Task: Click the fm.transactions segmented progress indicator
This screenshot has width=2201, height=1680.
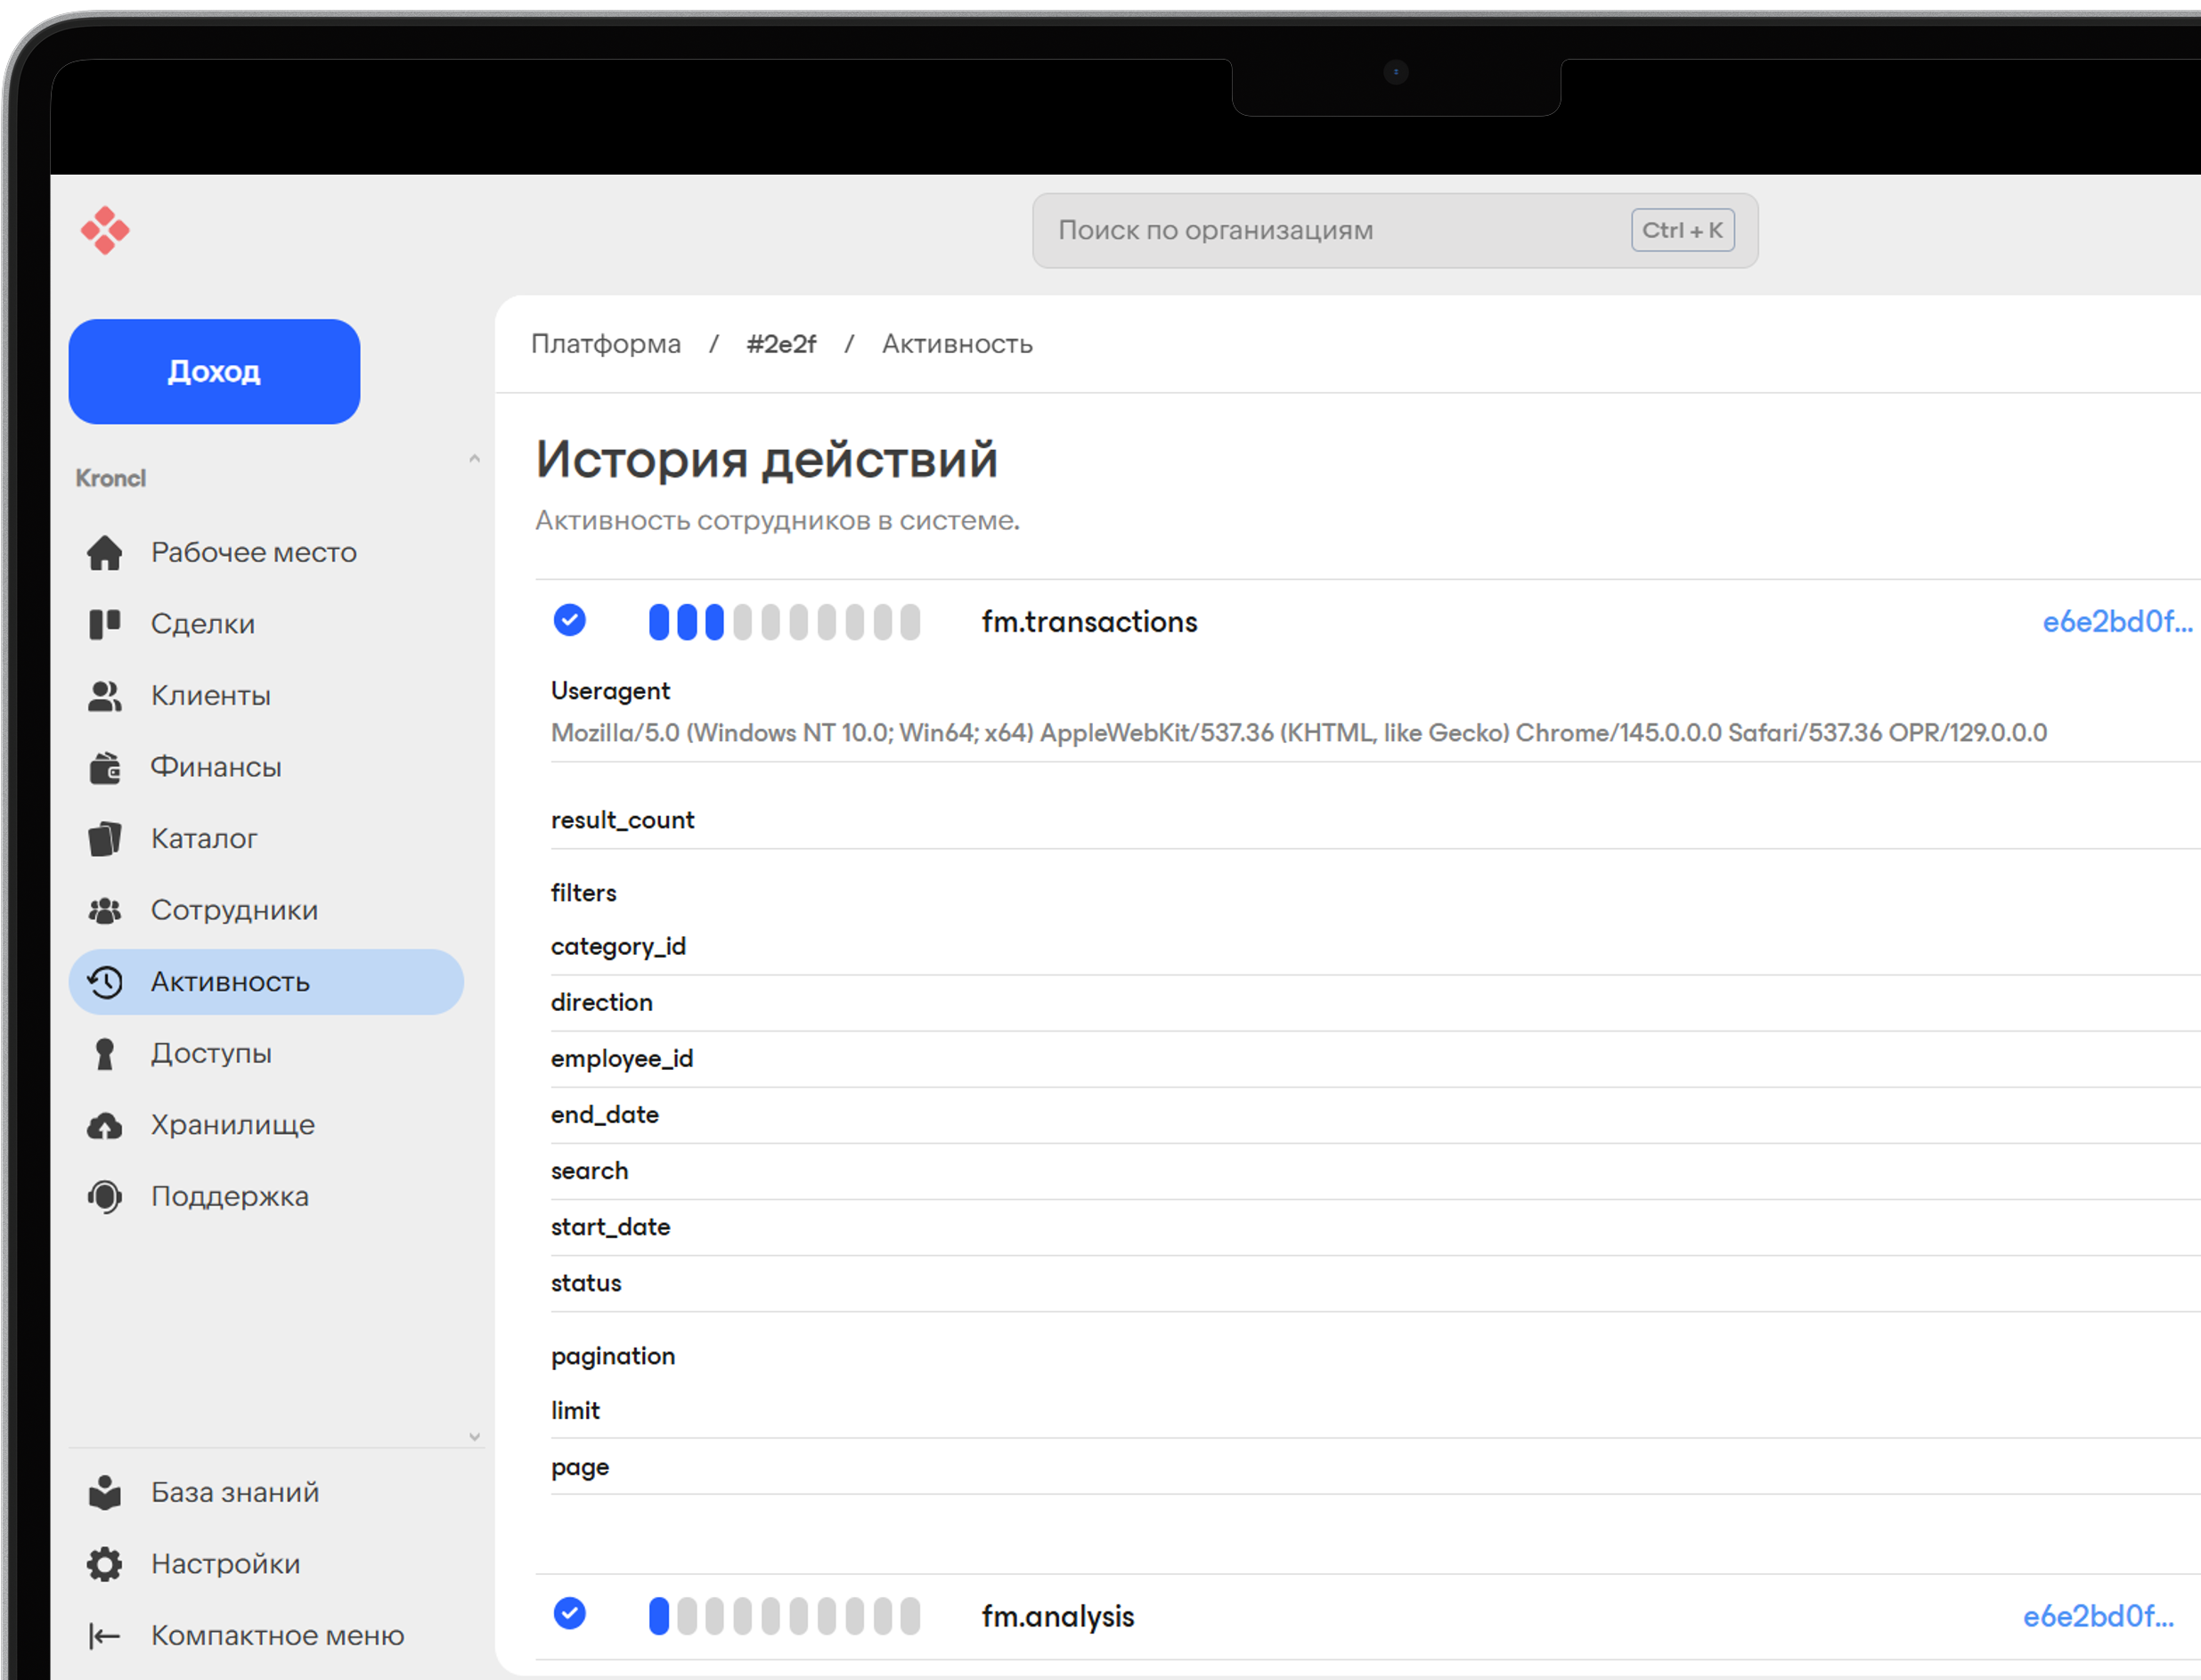Action: click(x=784, y=622)
